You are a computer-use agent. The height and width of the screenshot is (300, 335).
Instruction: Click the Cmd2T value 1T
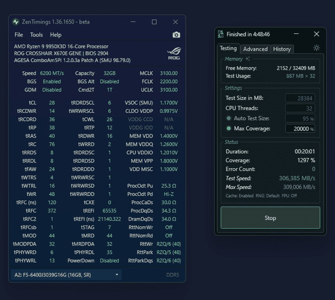point(110,90)
